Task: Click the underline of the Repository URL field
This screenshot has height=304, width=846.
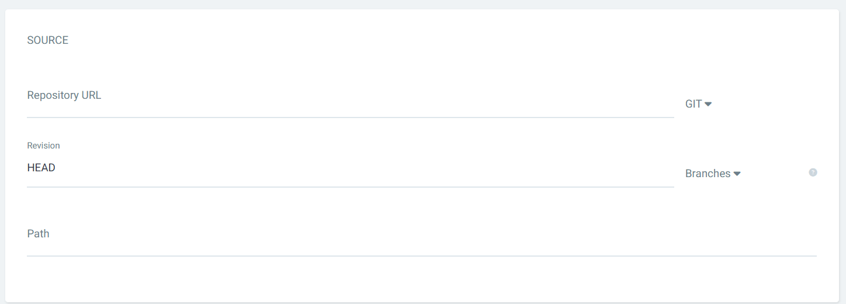Action: [351, 118]
